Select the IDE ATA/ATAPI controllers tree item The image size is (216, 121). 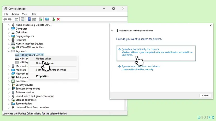click(30, 48)
